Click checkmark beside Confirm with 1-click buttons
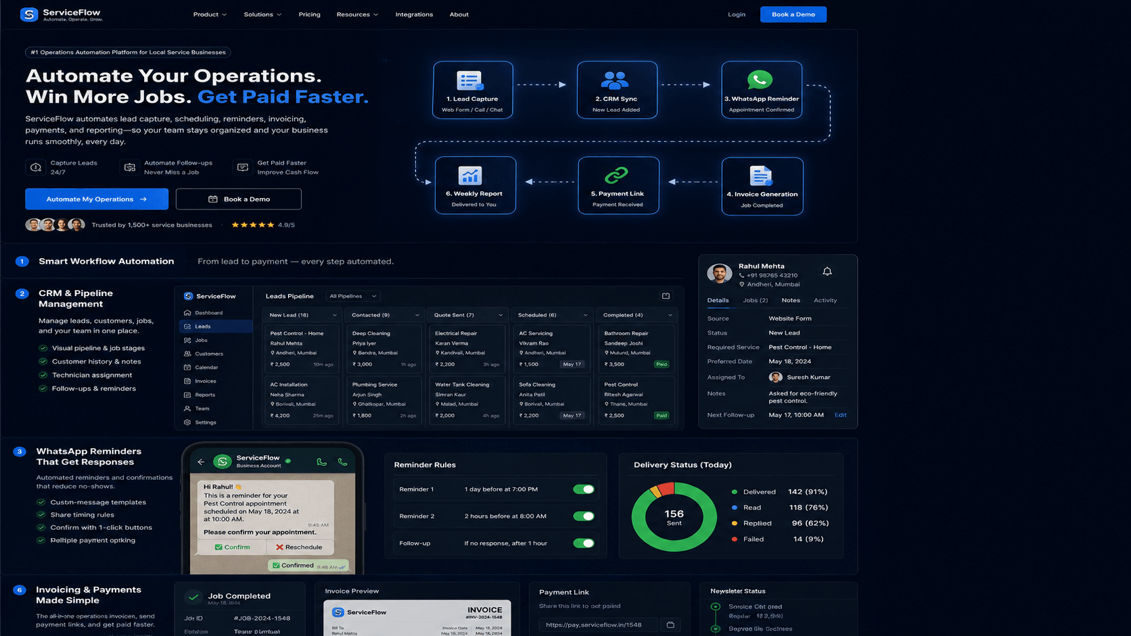The height and width of the screenshot is (636, 1131). point(41,528)
